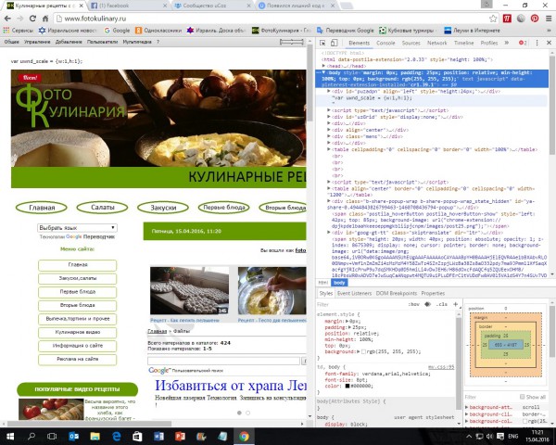Image resolution: width=556 pixels, height=445 pixels.
Task: Expand the head element node
Action: [x=323, y=66]
